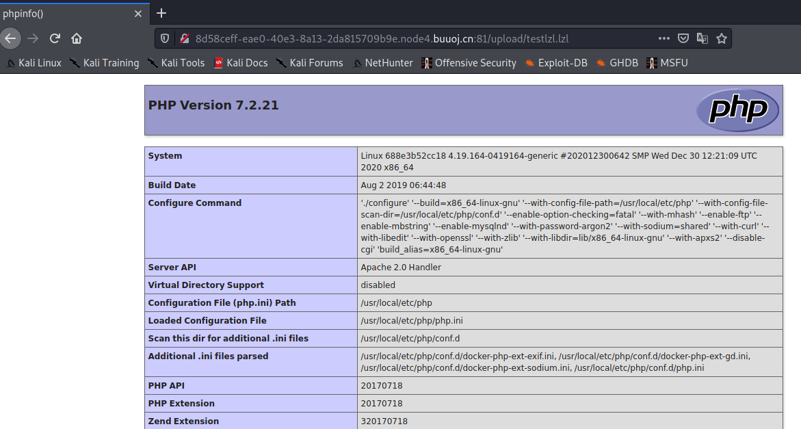Save page to Pocket
The image size is (801, 429).
point(683,38)
